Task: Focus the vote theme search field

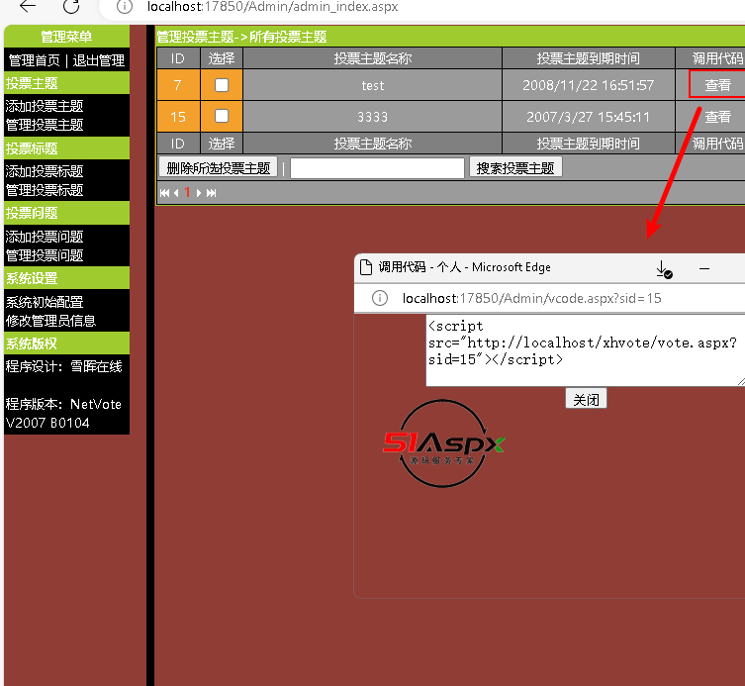Action: tap(377, 168)
